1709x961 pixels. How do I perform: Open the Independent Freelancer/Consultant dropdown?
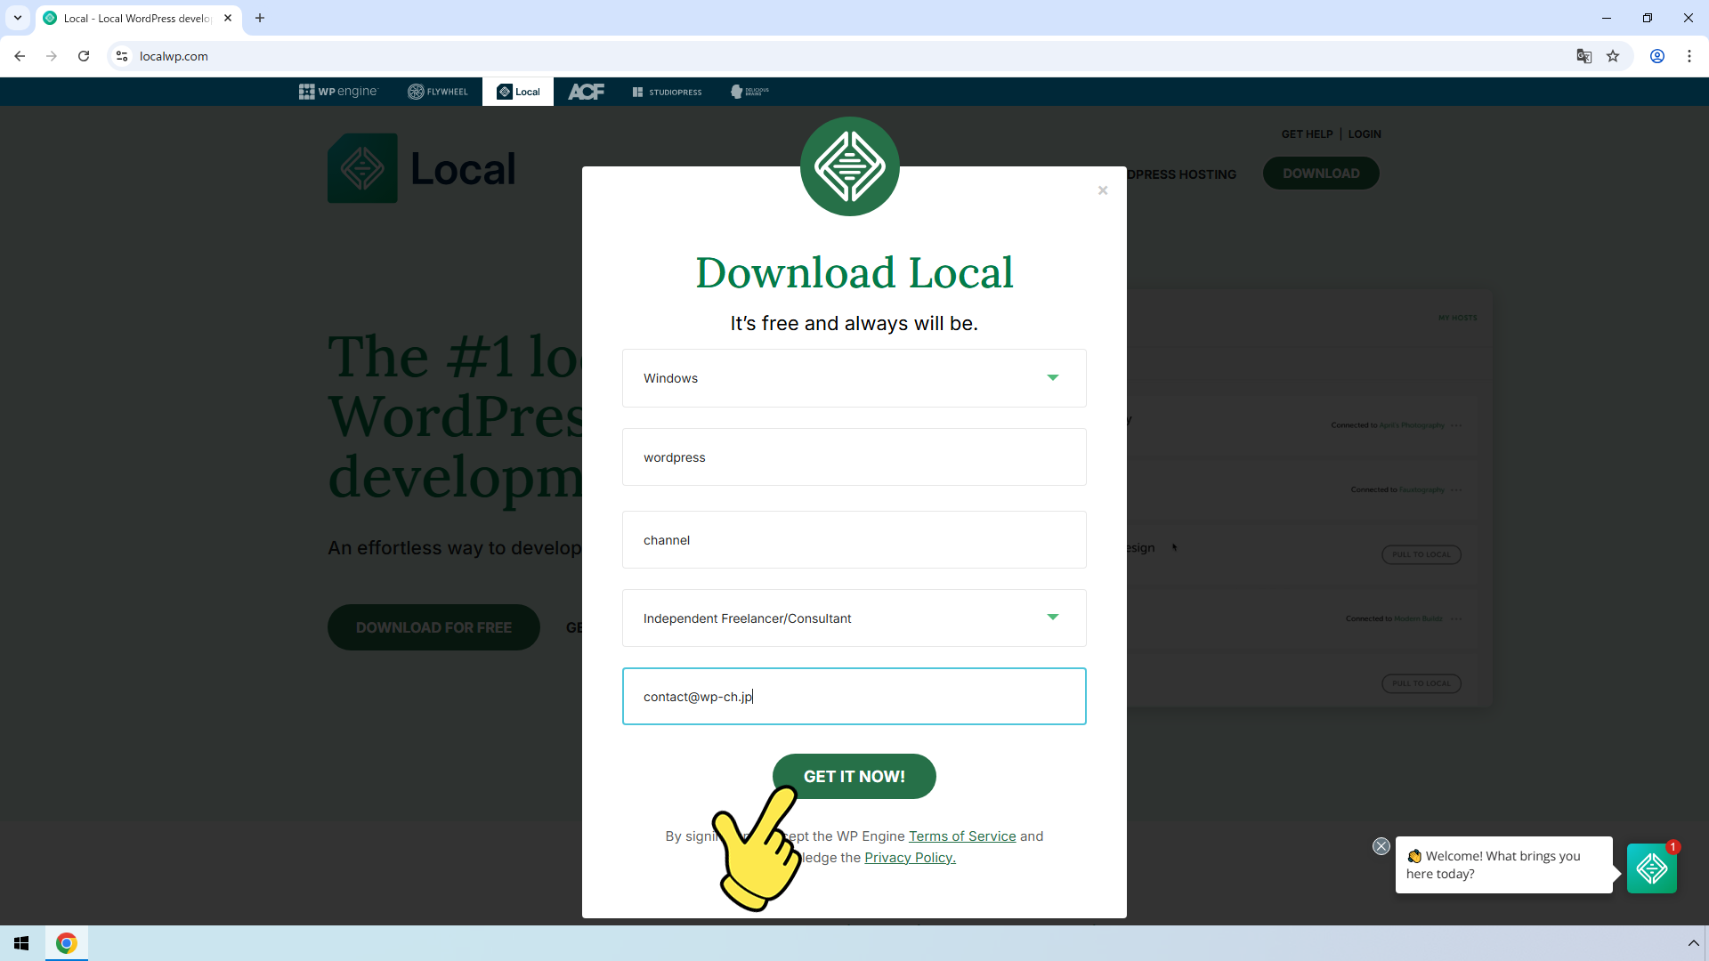tap(854, 618)
